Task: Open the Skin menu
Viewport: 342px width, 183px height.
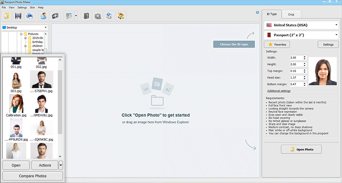Action: pos(32,7)
